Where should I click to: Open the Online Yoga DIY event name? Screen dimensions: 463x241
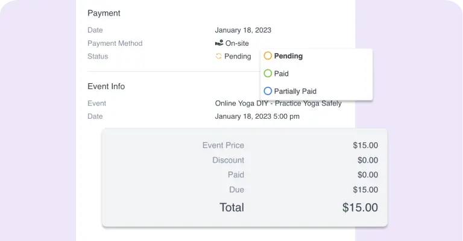tap(278, 104)
